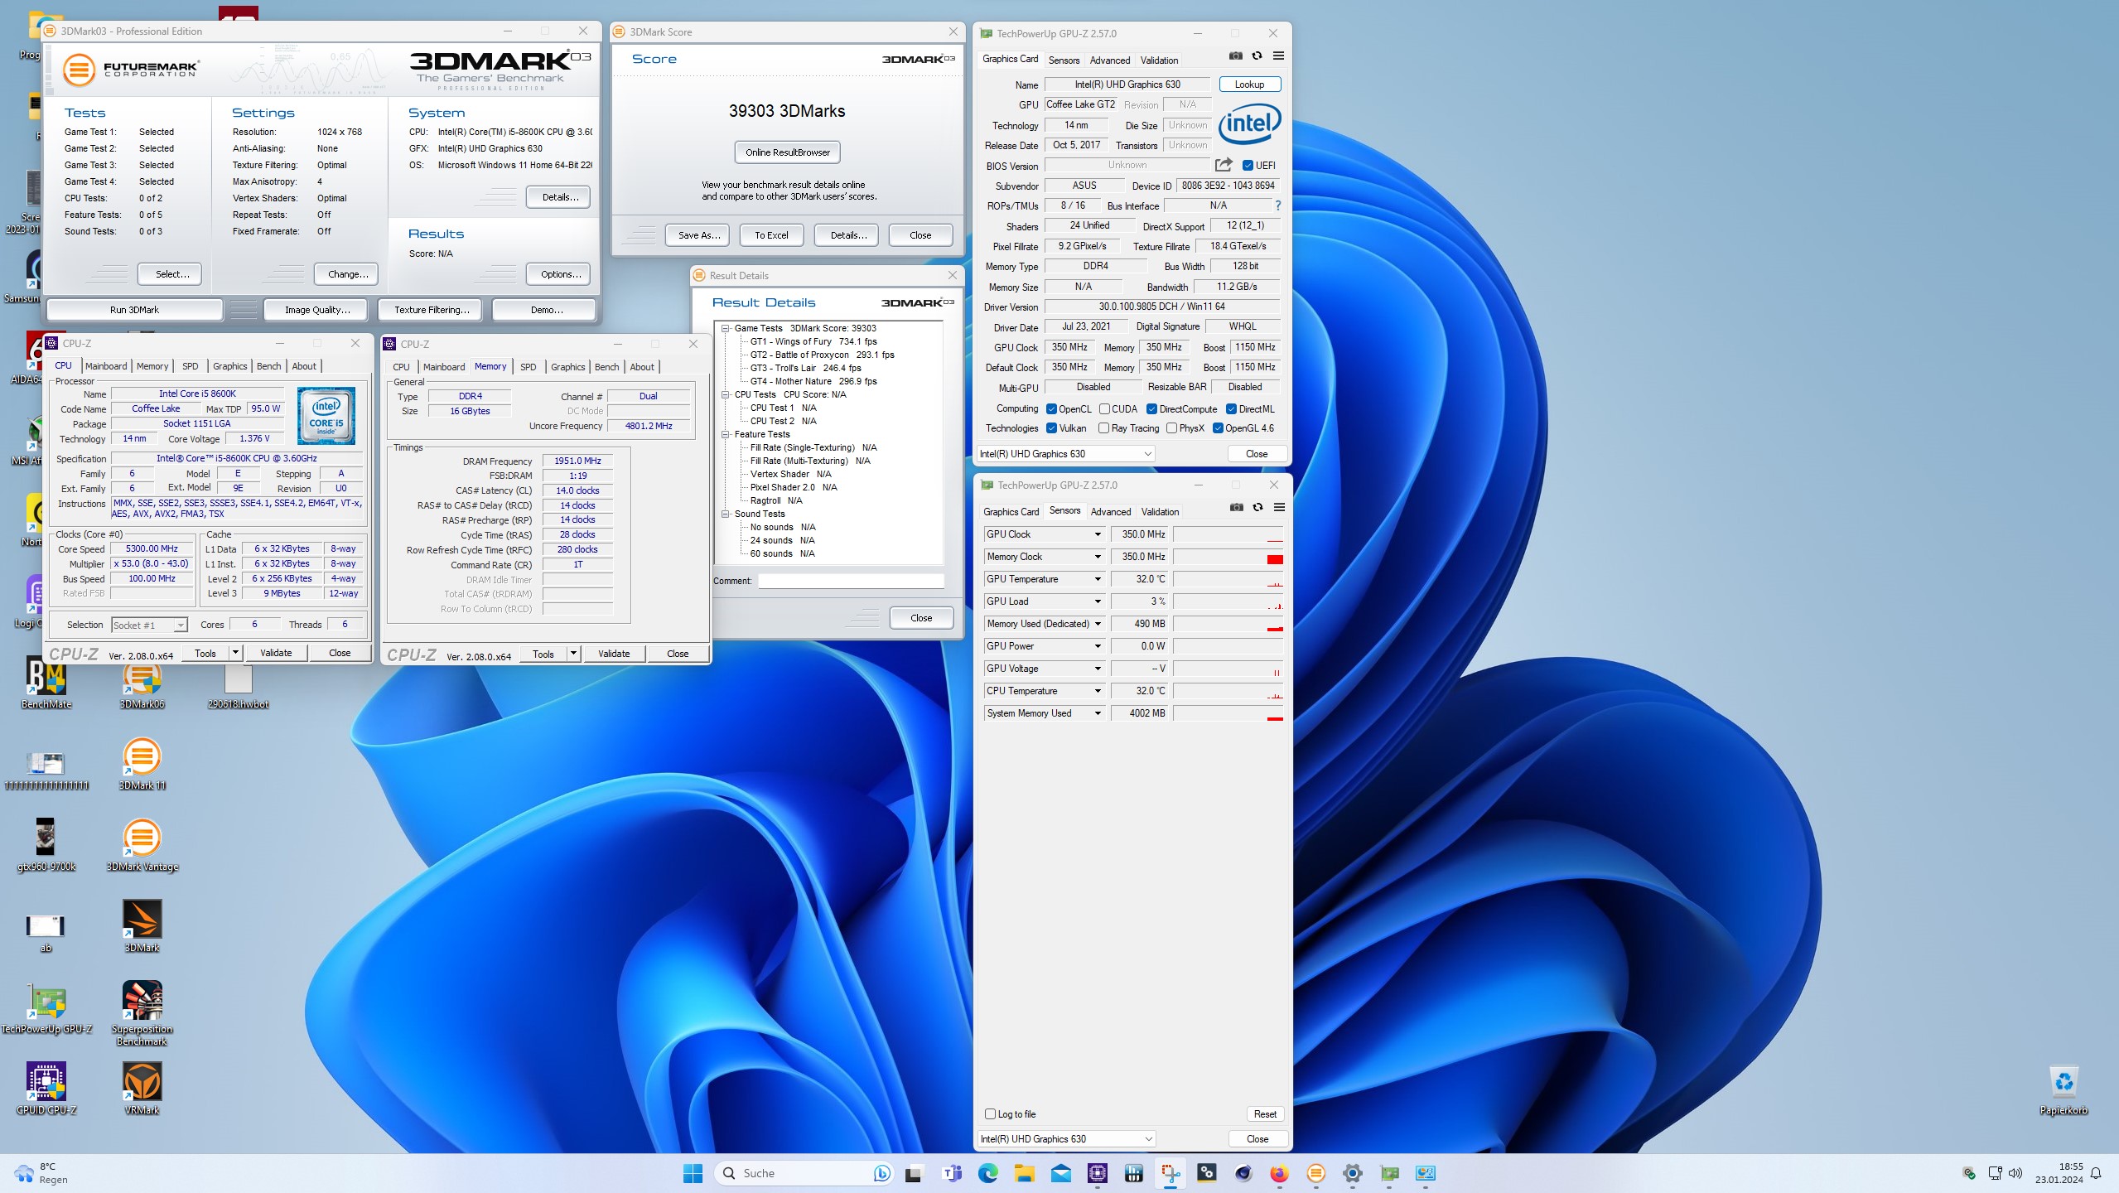Screen dimensions: 2119x1193
Task: Open CPU-Z Socket #1 selection dropdown
Action: [150, 625]
